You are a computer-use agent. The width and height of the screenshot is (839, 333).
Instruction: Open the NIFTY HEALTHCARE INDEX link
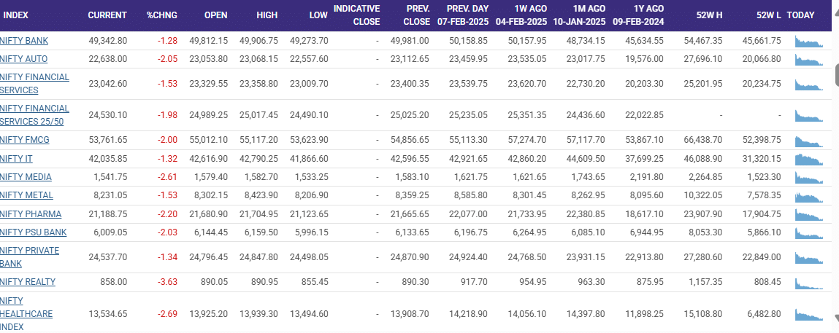[x=26, y=314]
